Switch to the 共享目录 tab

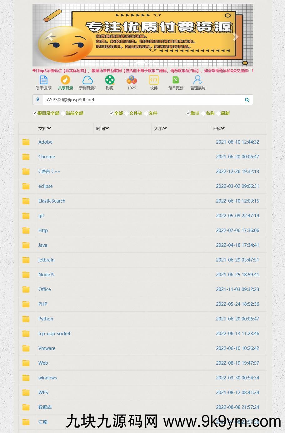pos(65,82)
